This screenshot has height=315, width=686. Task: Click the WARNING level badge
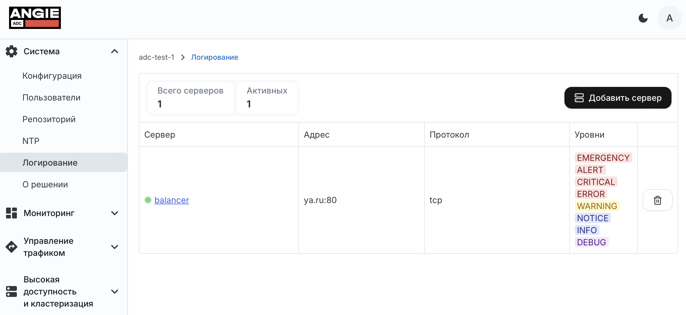pos(597,206)
